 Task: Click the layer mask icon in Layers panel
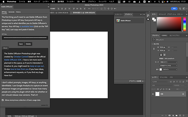pos(169,115)
